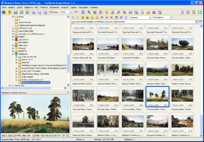The height and width of the screenshot is (142, 204).
Task: Click the Zoom Out minus icon
Action: tap(39, 12)
